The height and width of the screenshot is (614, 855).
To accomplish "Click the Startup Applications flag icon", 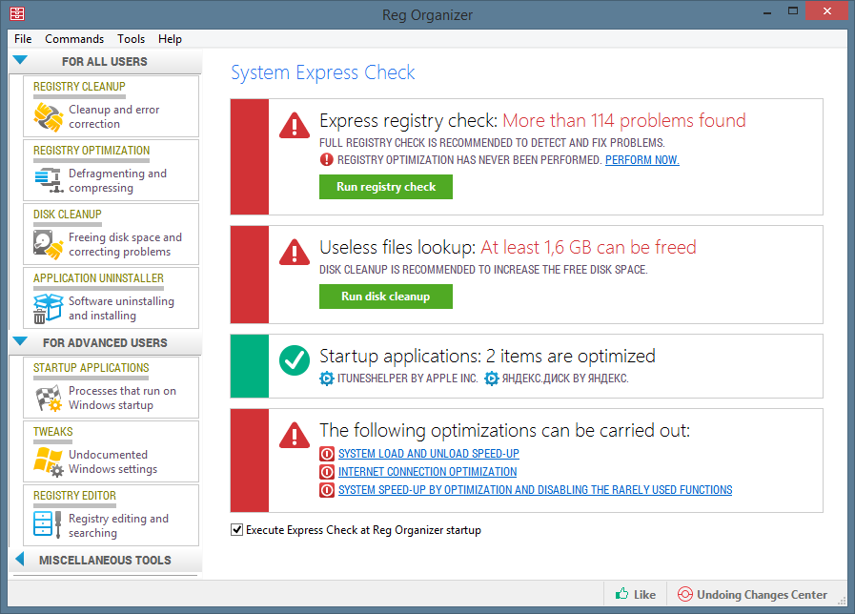I will pyautogui.click(x=48, y=399).
